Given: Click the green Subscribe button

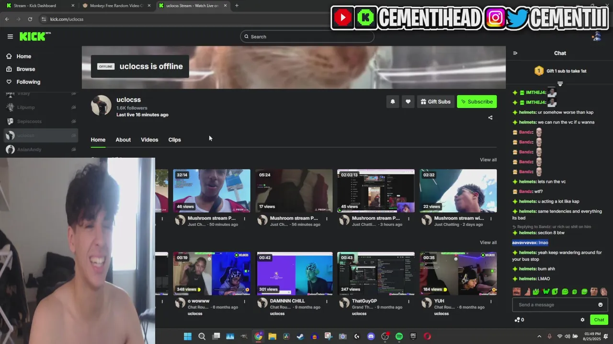Looking at the screenshot, I should [x=477, y=101].
